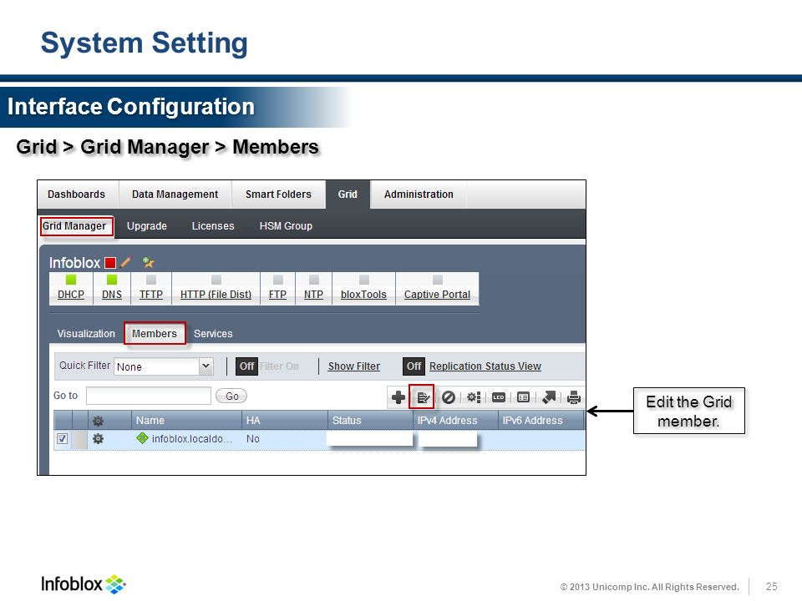The image size is (802, 601).
Task: Click the HA value No in member row
Action: click(x=252, y=439)
